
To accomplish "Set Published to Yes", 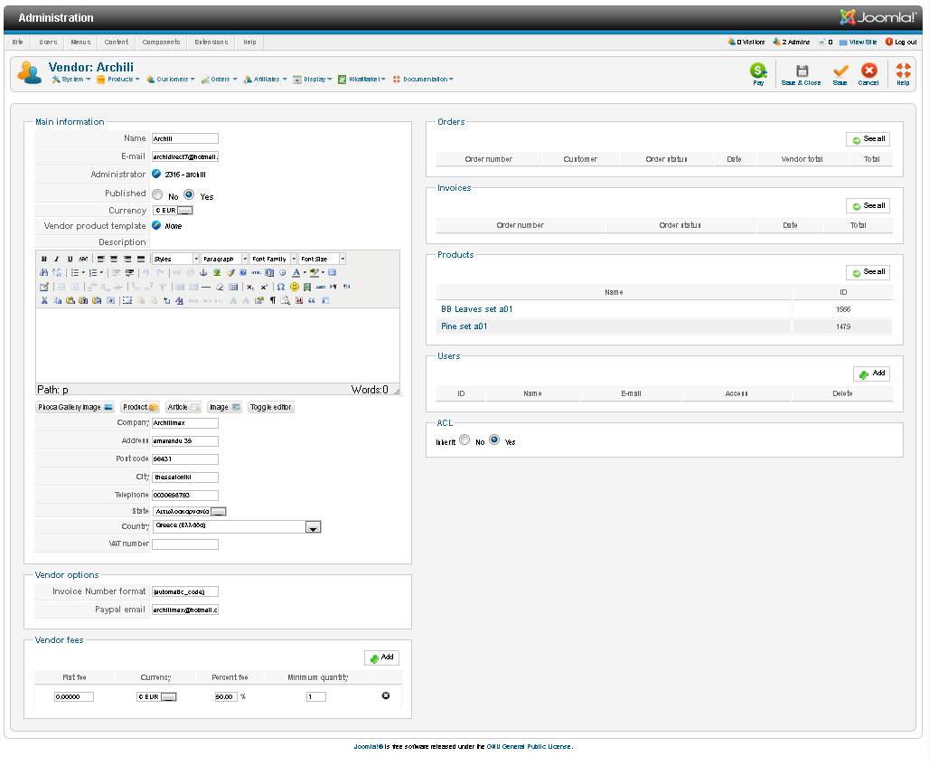I will tap(189, 194).
